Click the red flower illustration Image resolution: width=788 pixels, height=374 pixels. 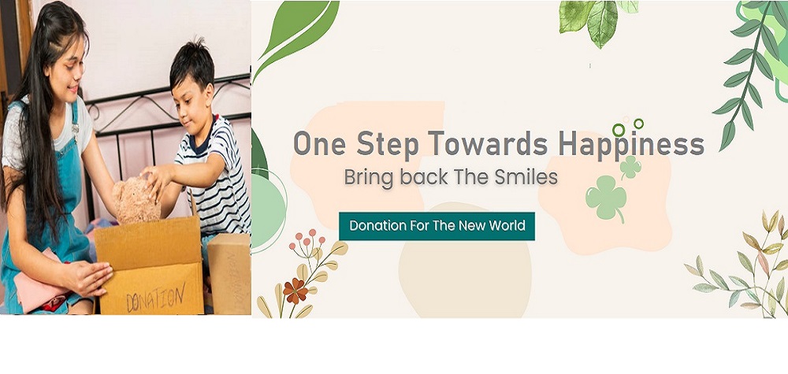pos(295,291)
